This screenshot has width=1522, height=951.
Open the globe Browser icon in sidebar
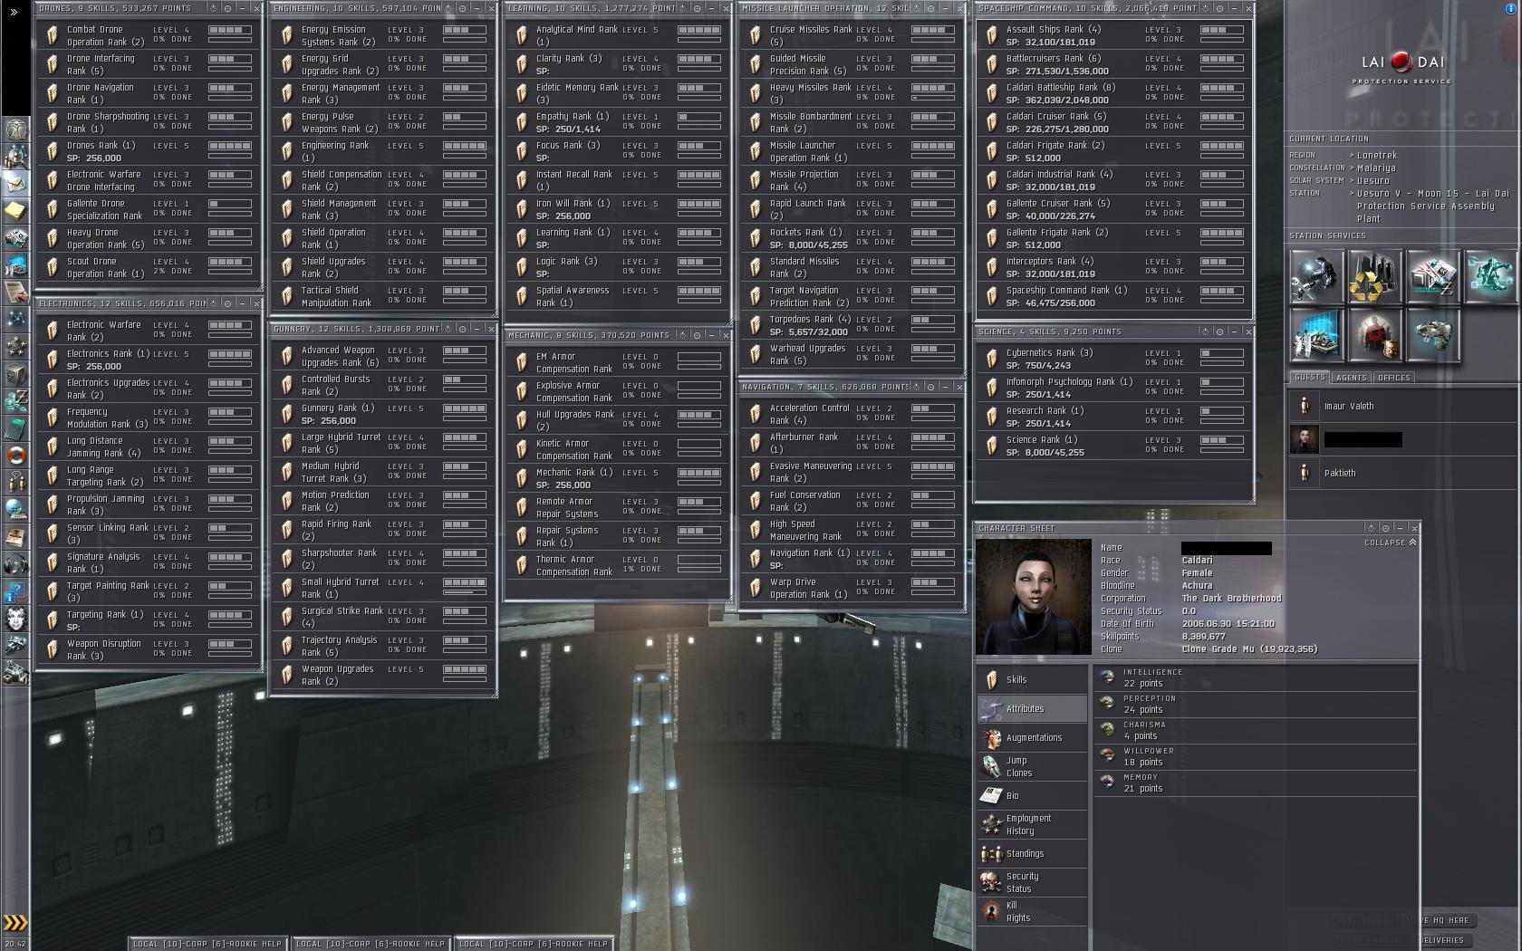pos(16,510)
